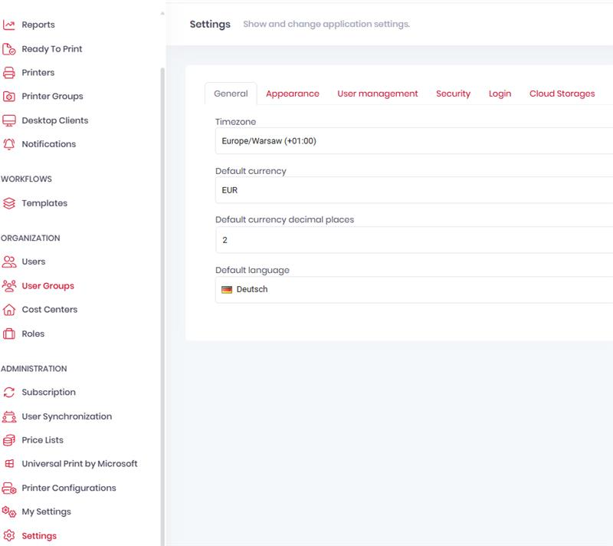Click the Default currency decimal places field
This screenshot has width=613, height=546.
point(414,240)
